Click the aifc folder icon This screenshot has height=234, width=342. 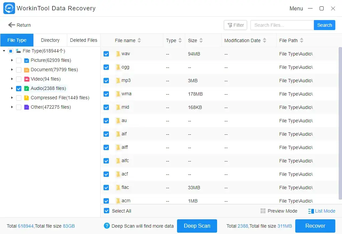[x=118, y=161]
